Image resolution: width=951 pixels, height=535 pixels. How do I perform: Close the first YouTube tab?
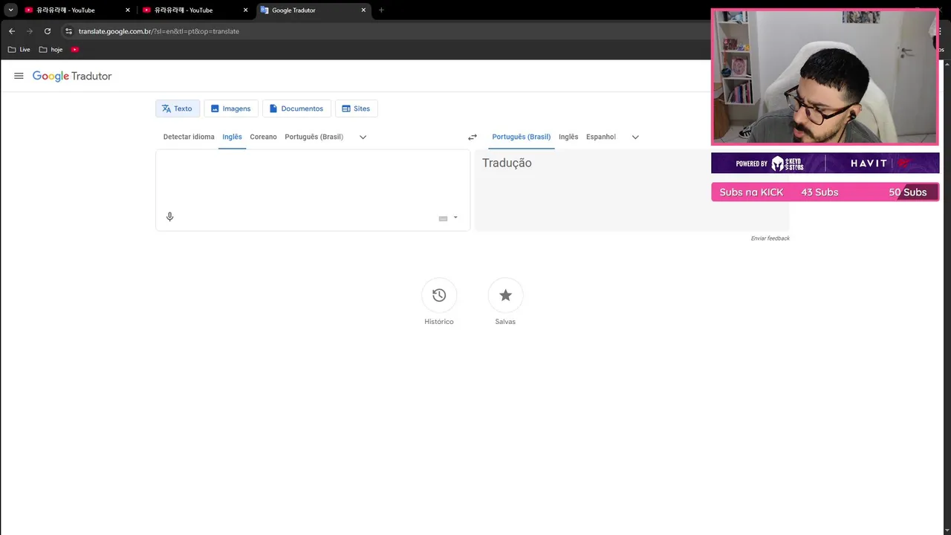(x=128, y=10)
